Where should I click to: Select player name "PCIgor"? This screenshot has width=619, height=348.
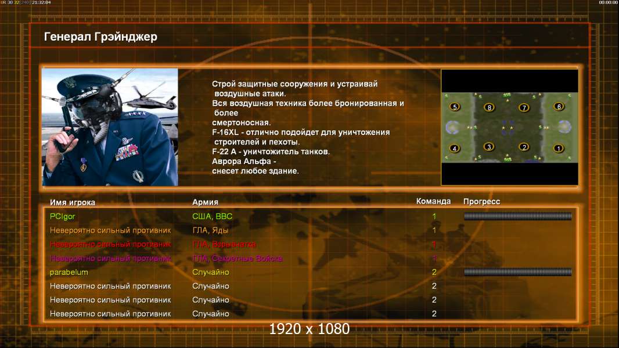[62, 216]
